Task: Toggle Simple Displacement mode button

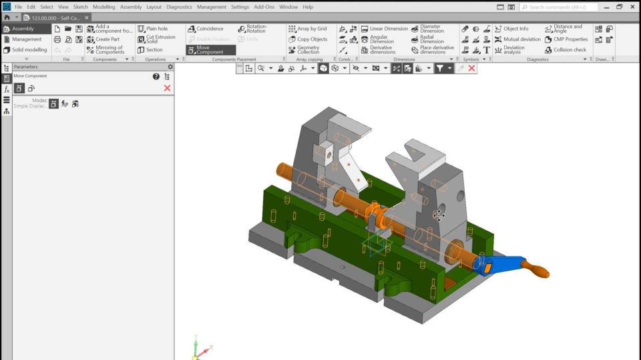Action: point(54,103)
